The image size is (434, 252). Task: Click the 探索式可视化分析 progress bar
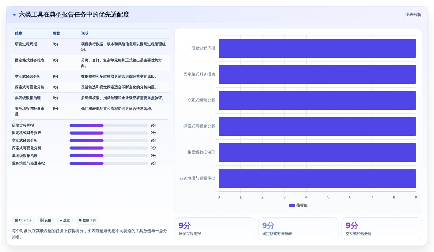pos(109,148)
